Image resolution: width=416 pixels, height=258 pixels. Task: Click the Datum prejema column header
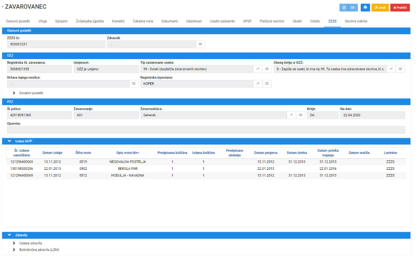tap(266, 153)
